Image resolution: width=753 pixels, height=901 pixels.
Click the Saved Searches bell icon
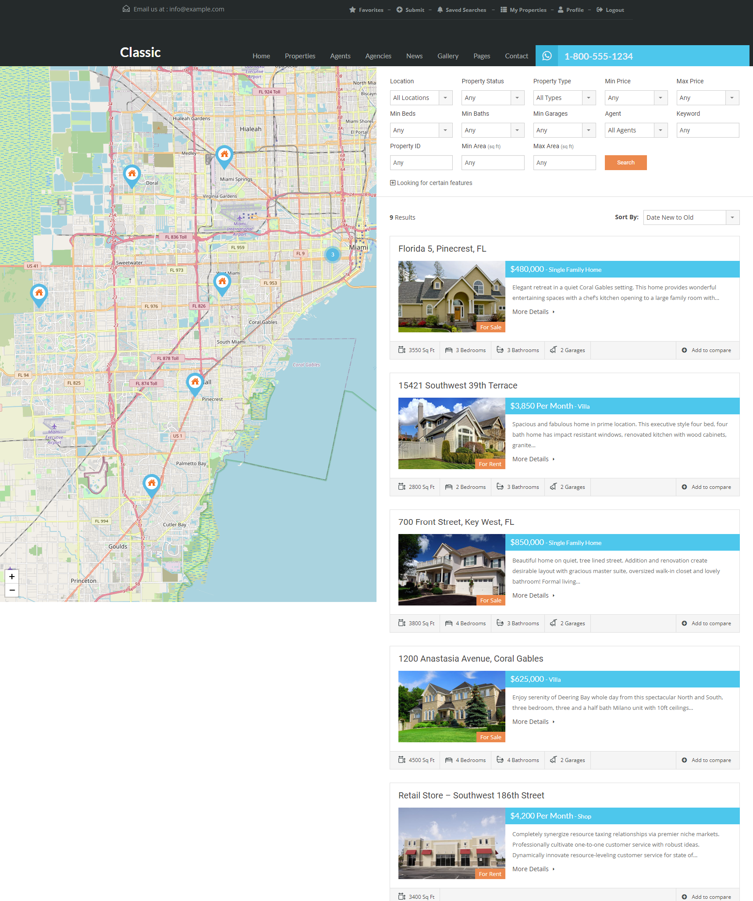coord(440,10)
